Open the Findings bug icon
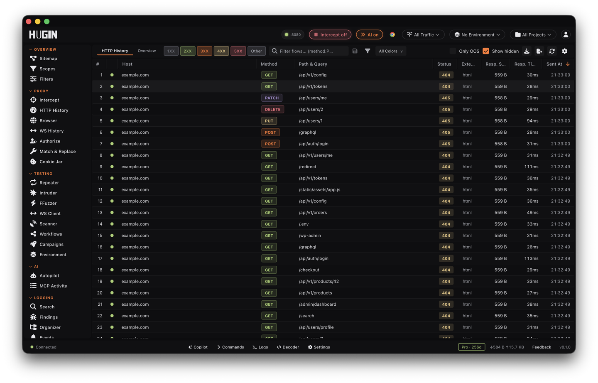Image resolution: width=598 pixels, height=383 pixels. 33,317
